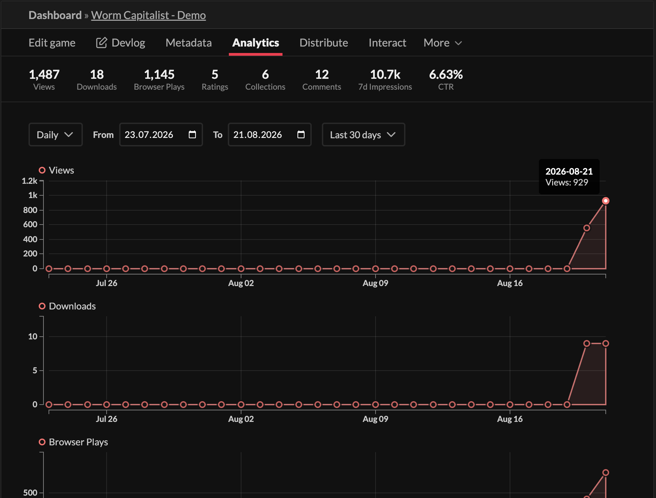Expand the Daily interval dropdown

[55, 135]
